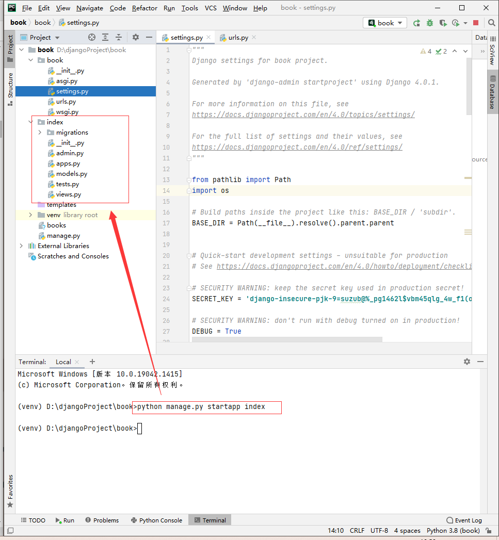Image resolution: width=499 pixels, height=540 pixels.
Task: Collapse the root book project node
Action: 22,50
